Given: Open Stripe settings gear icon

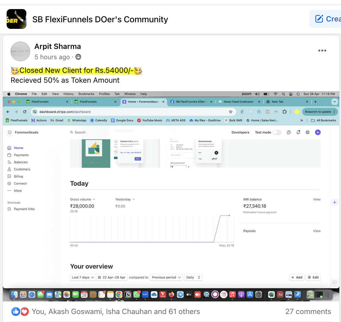Looking at the screenshot, I should [307, 132].
